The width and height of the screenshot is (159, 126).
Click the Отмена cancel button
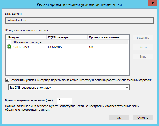[x=143, y=118]
